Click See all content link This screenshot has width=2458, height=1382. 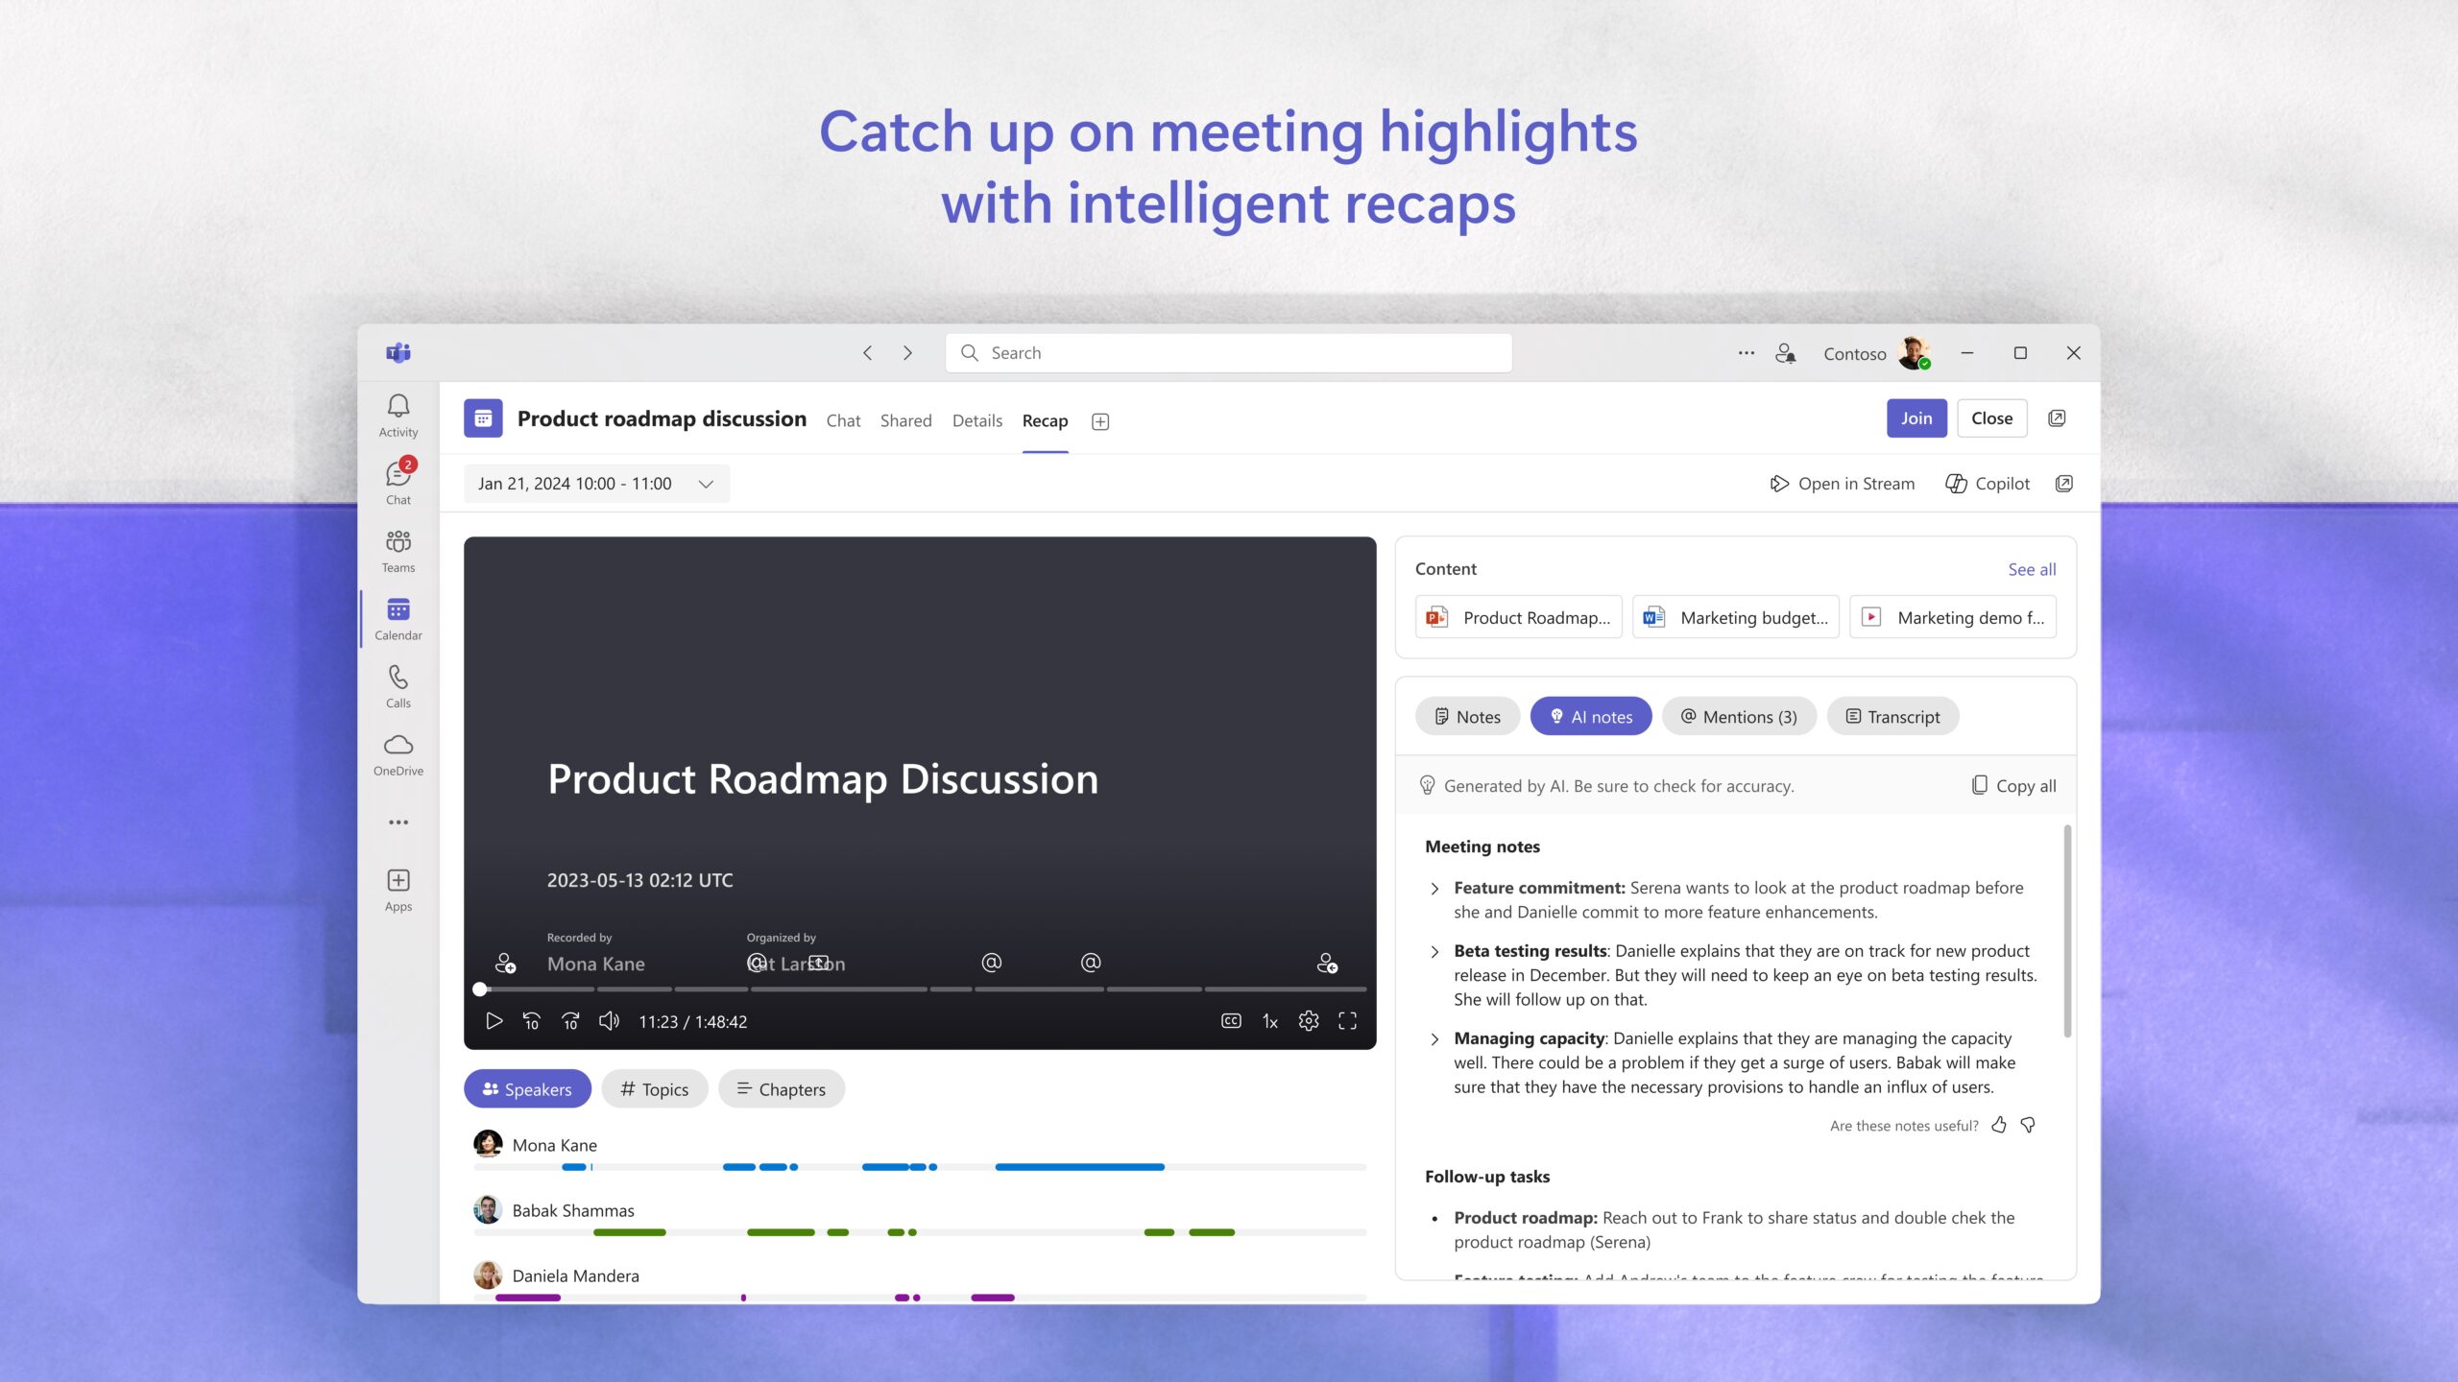[2032, 569]
